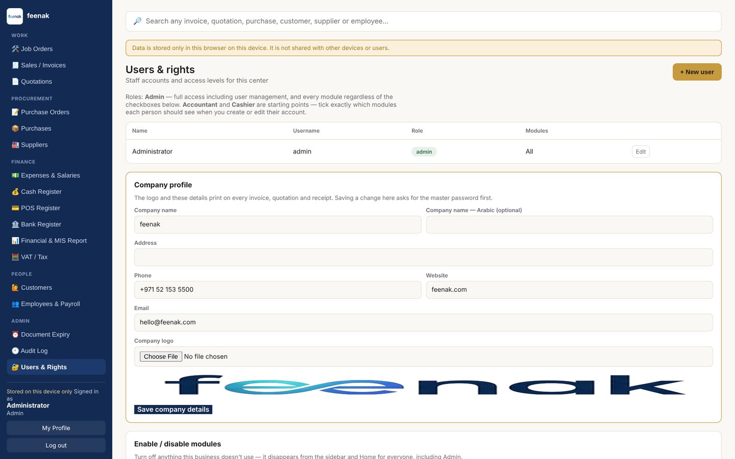Click the Audit Log clock icon
This screenshot has height=459, width=735.
coord(15,351)
